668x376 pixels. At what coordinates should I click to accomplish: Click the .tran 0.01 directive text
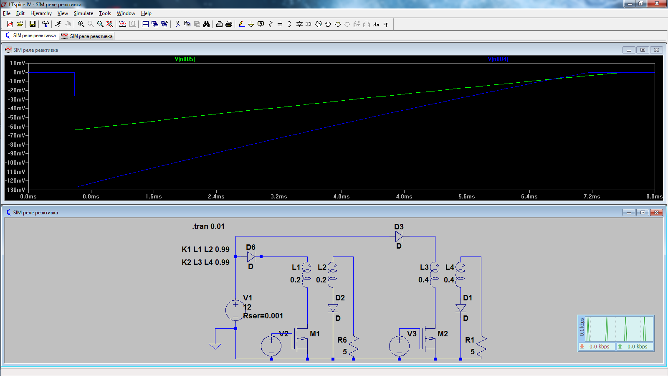(208, 226)
